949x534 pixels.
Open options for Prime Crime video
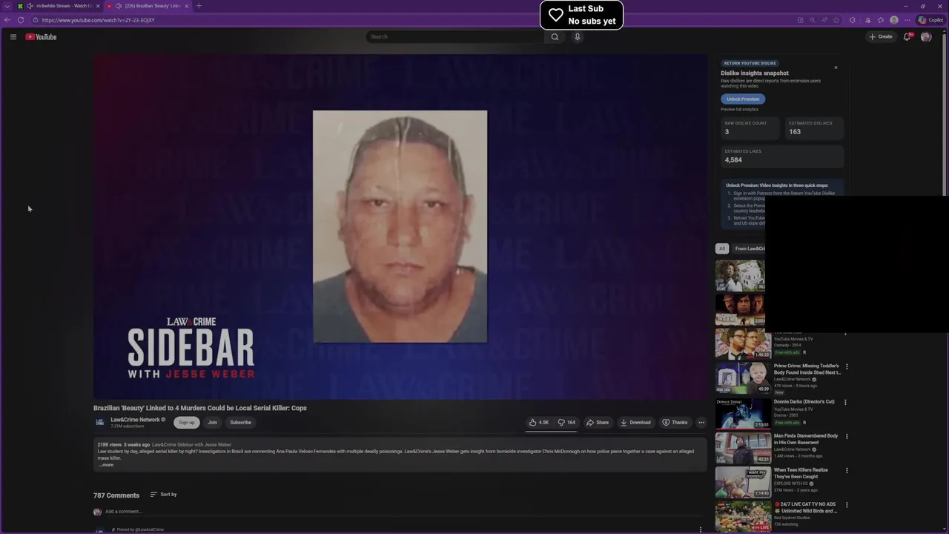[847, 366]
